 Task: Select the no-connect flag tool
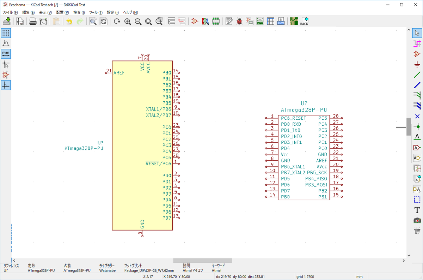(x=417, y=116)
